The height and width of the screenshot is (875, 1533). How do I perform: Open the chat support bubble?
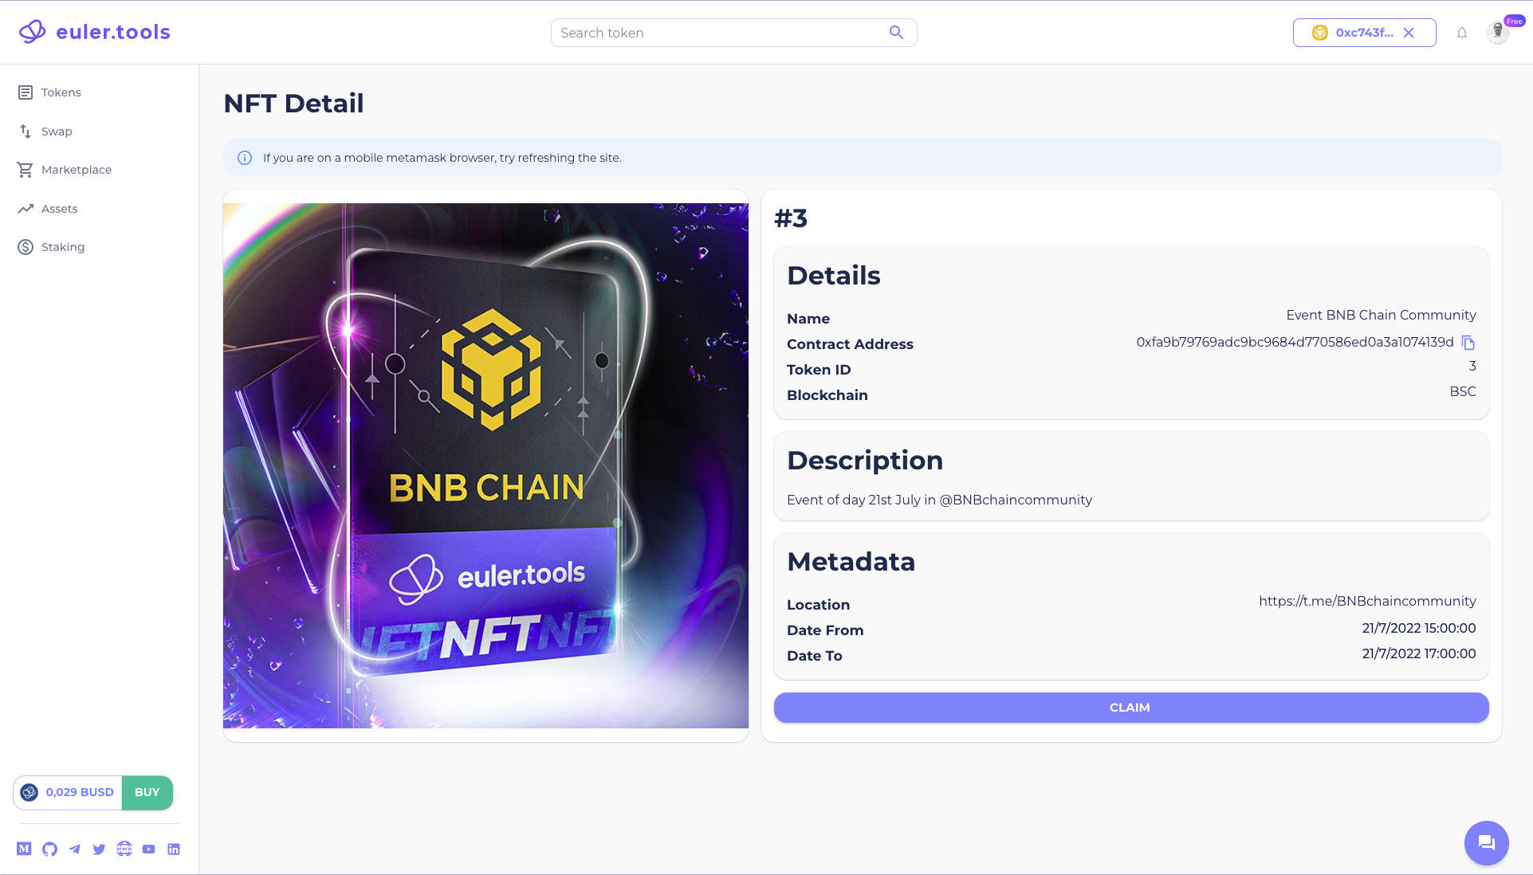tap(1486, 842)
